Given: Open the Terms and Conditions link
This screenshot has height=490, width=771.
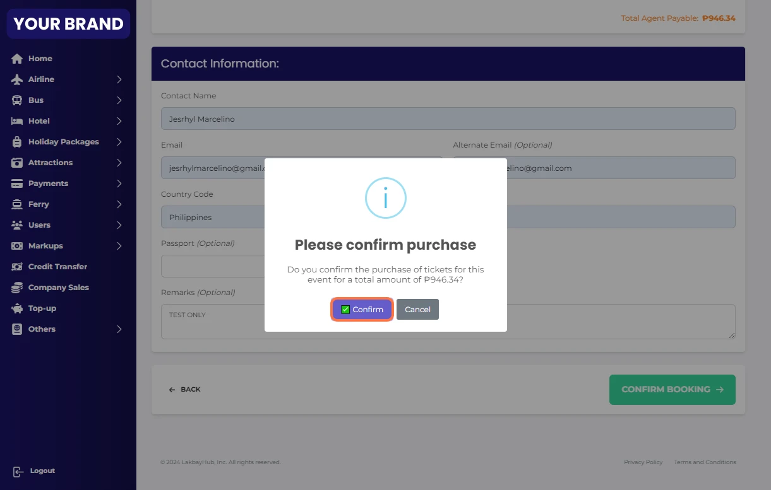Looking at the screenshot, I should (705, 462).
